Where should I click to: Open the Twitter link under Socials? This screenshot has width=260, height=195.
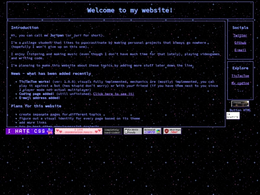240,35
